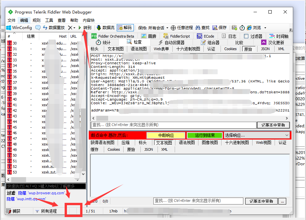Select request JSON tab
306x220 pixels.
pos(265,49)
